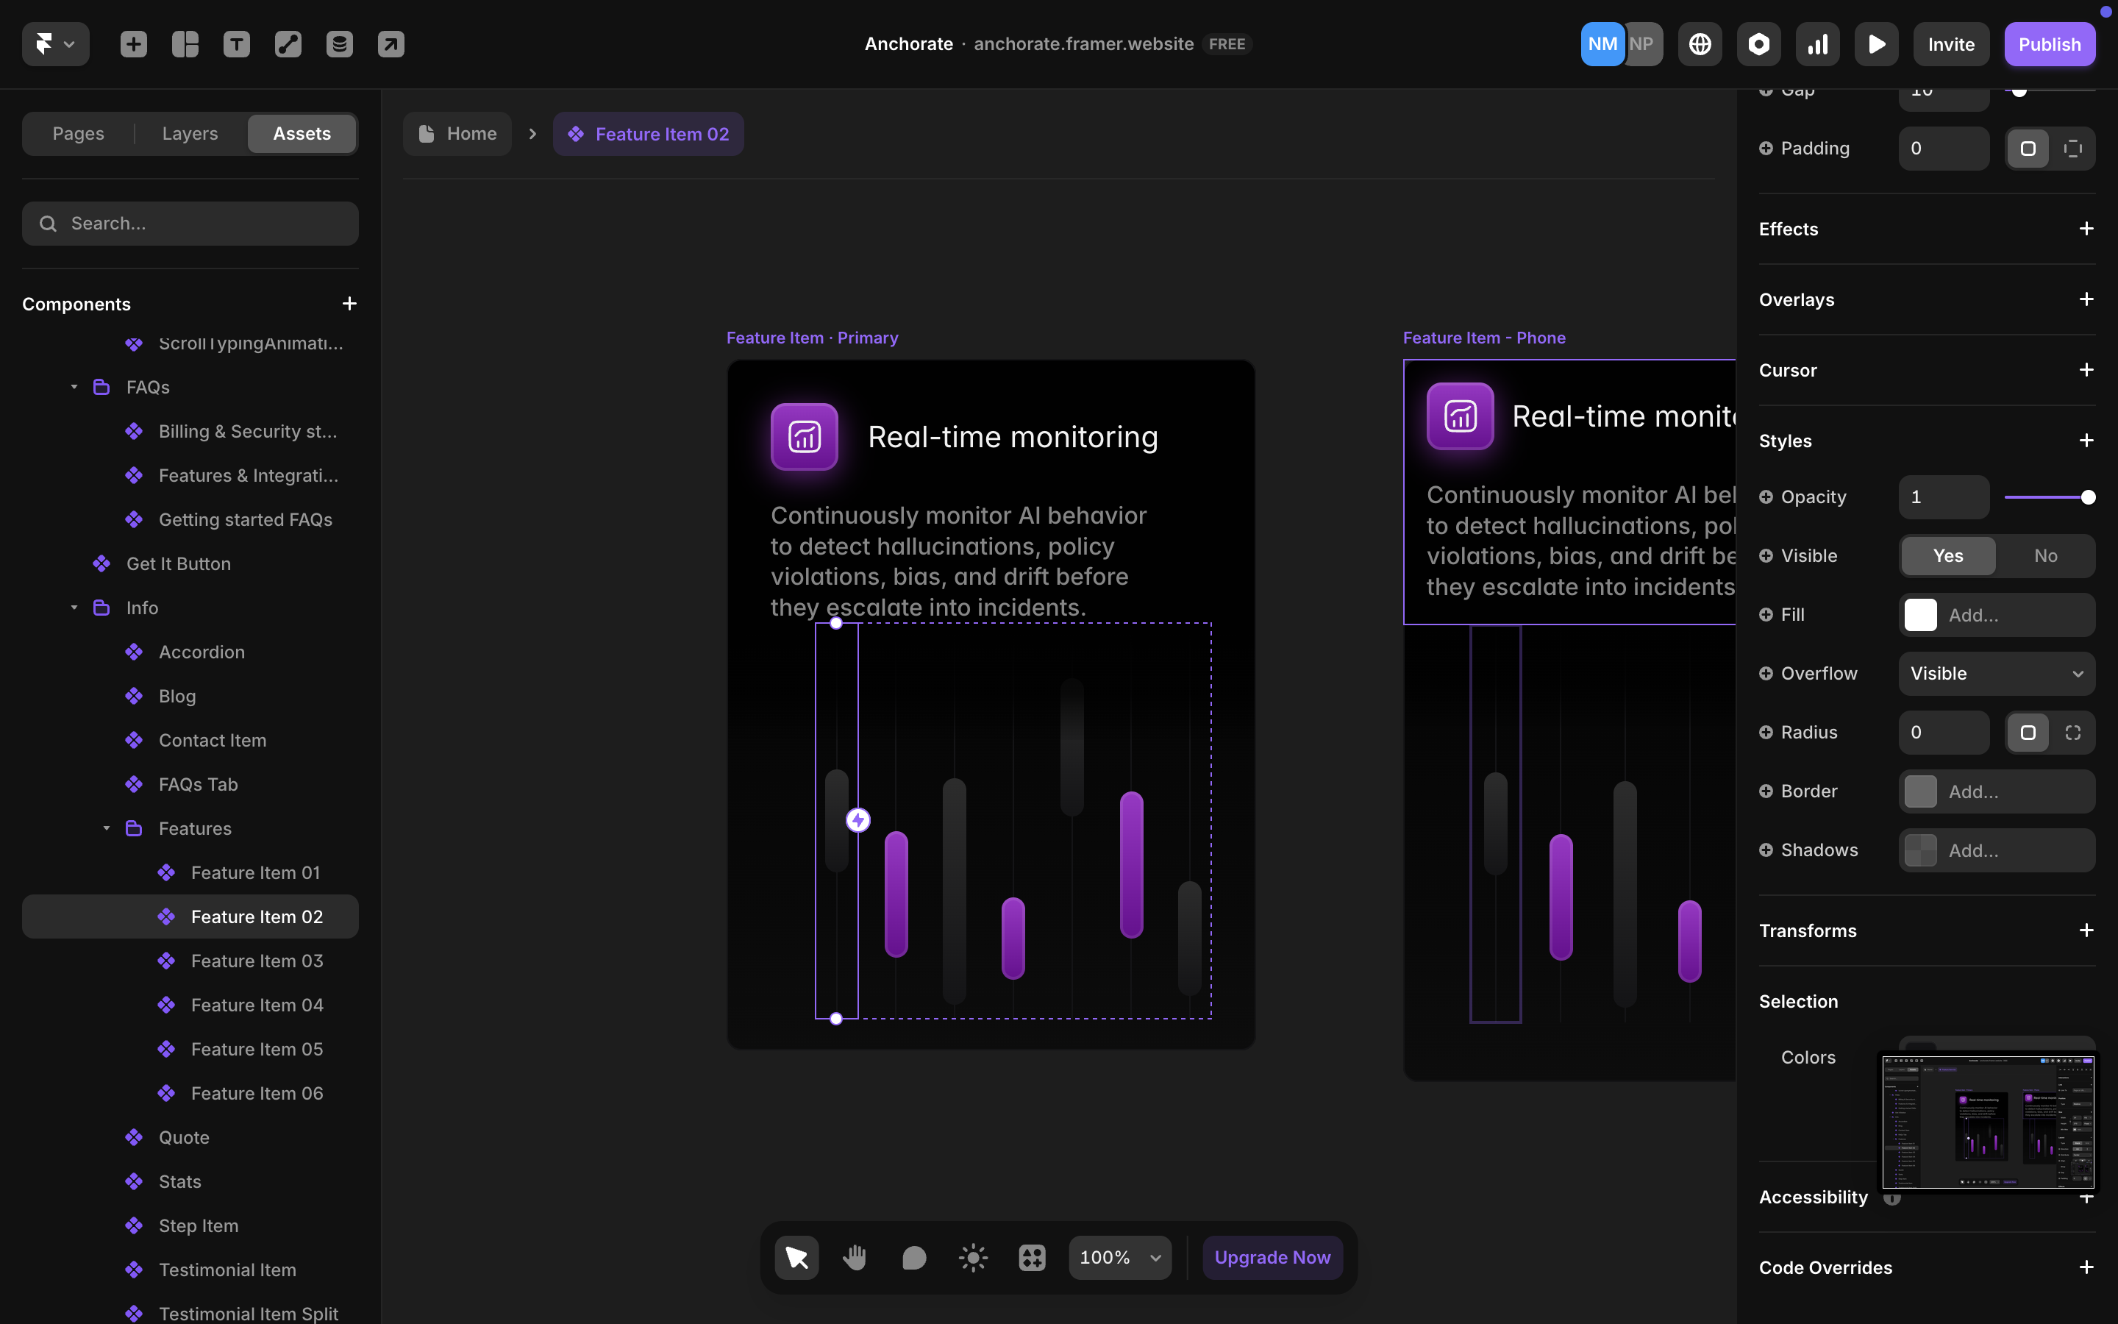Click the Publish button

pos(2049,44)
